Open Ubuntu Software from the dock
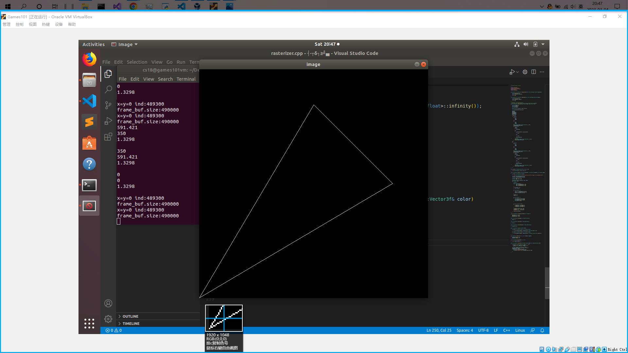Screen dimensions: 628x353 89,143
